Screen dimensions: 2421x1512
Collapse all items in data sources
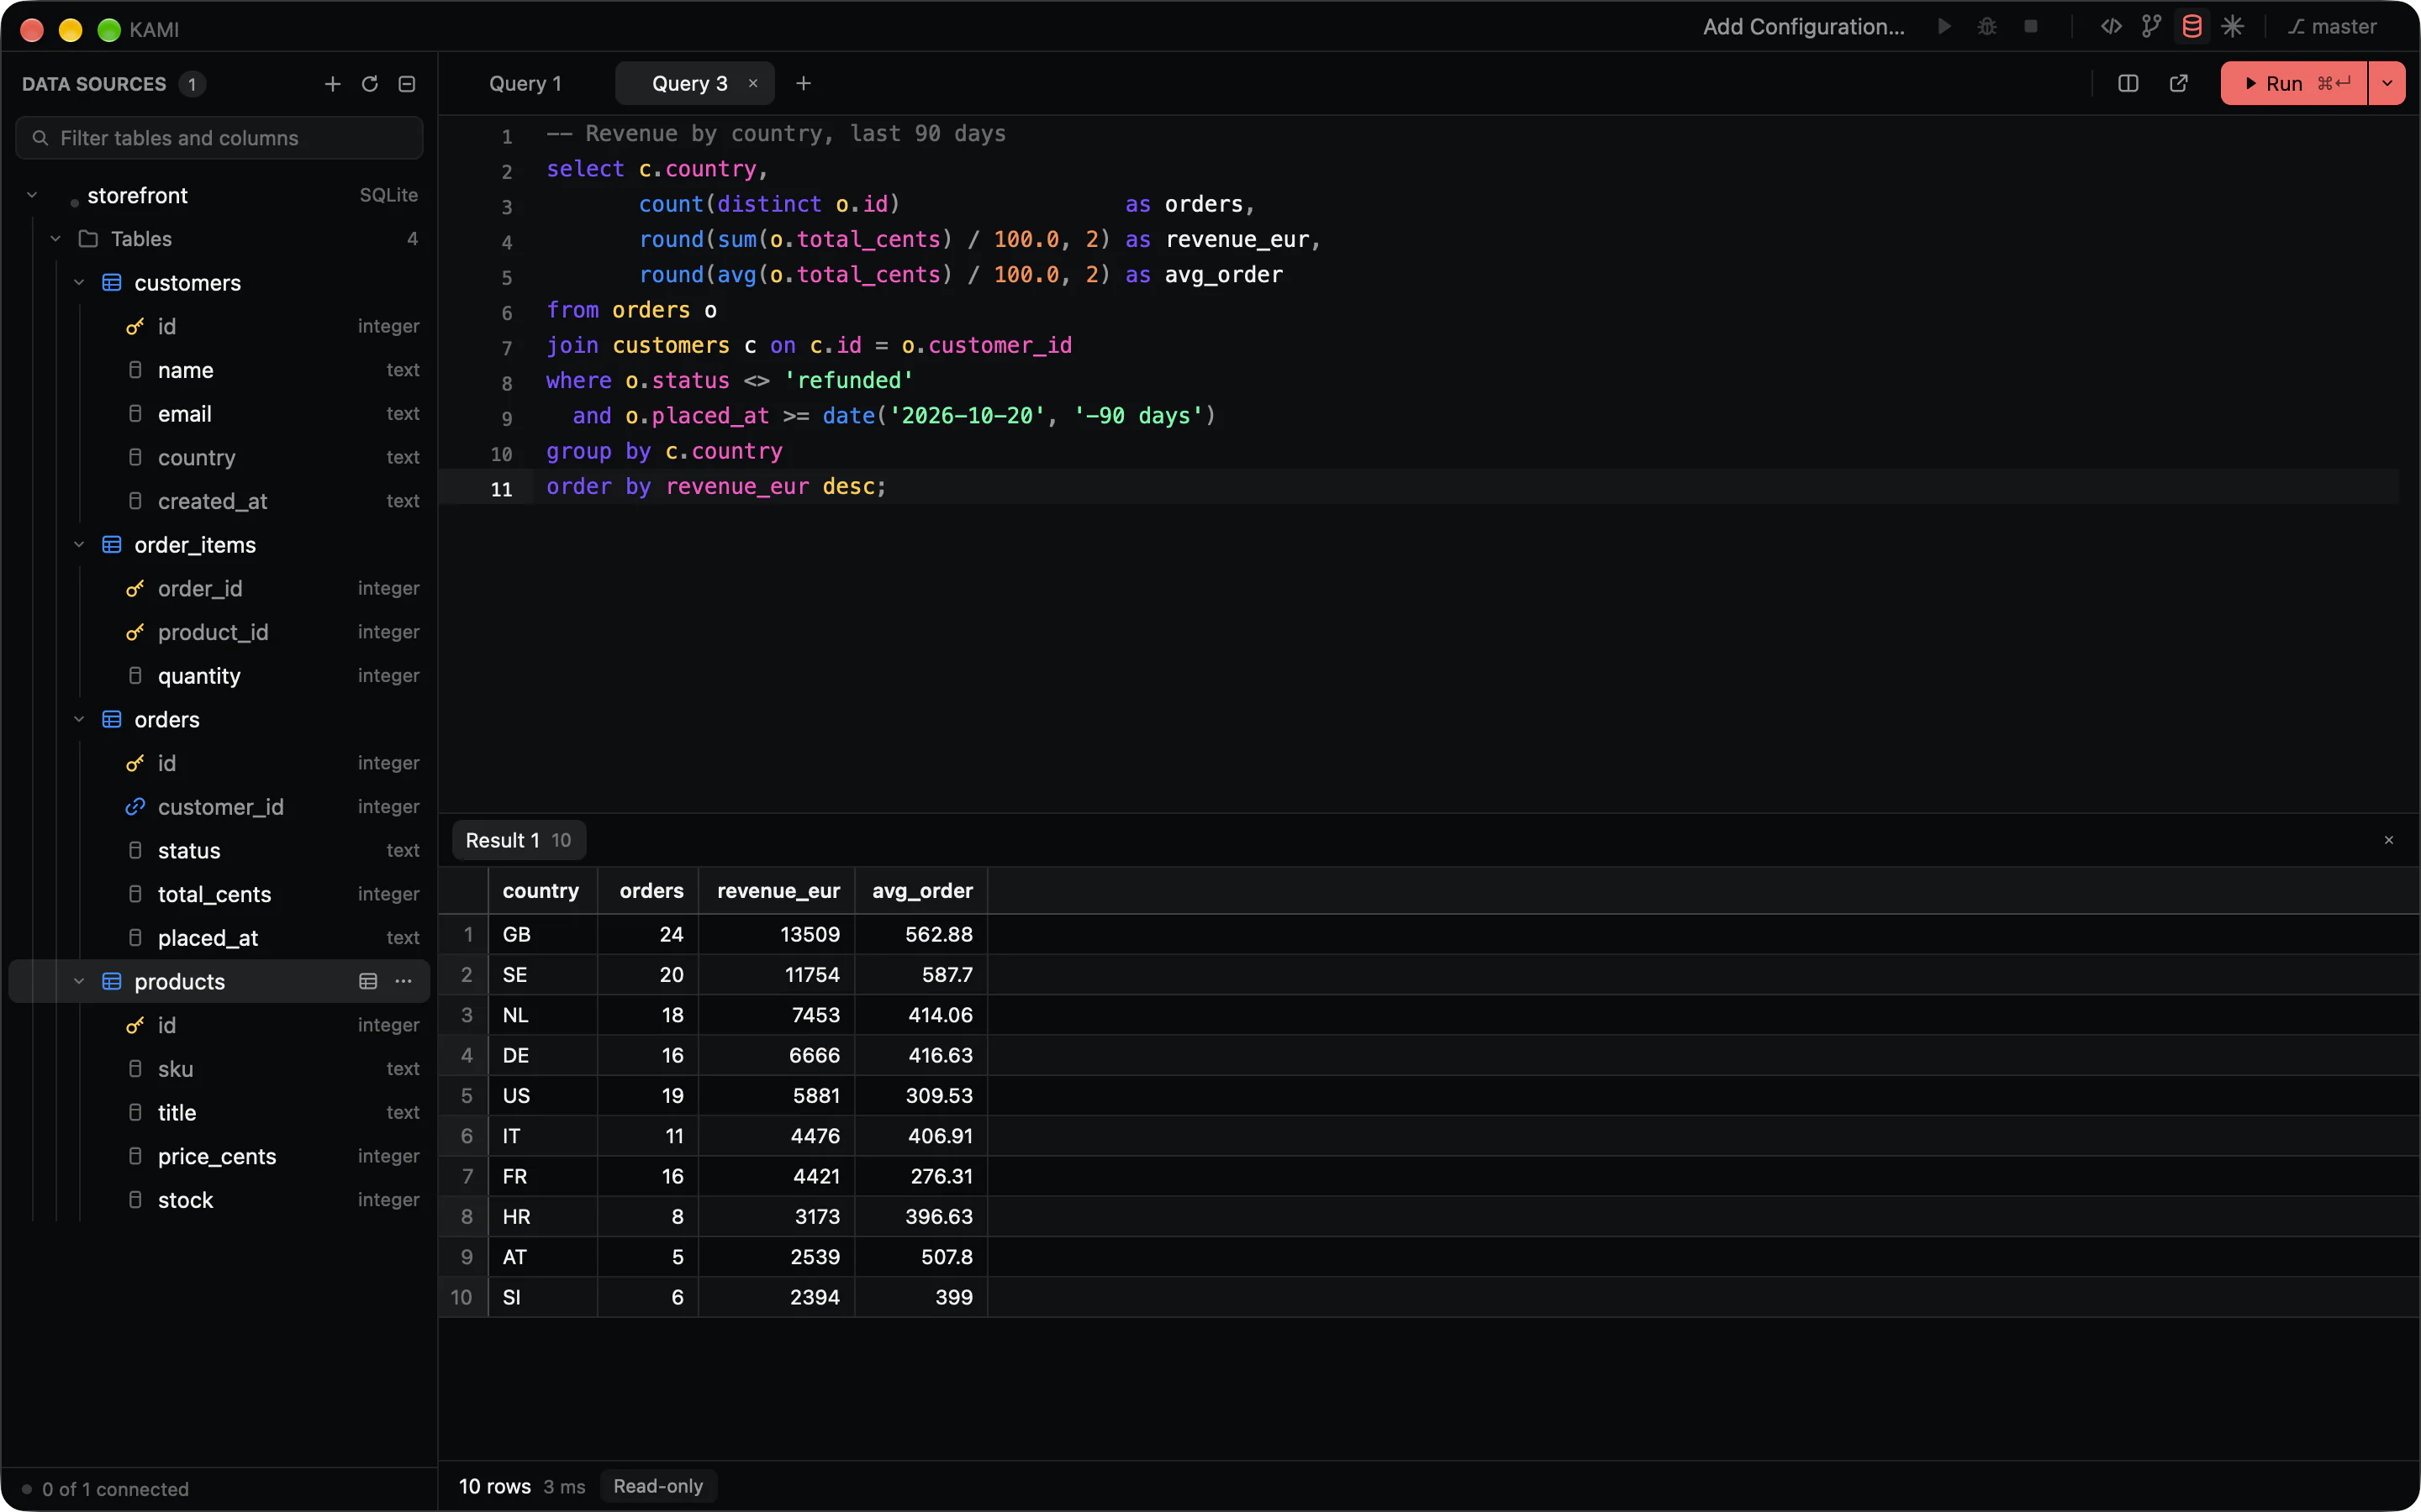(406, 84)
